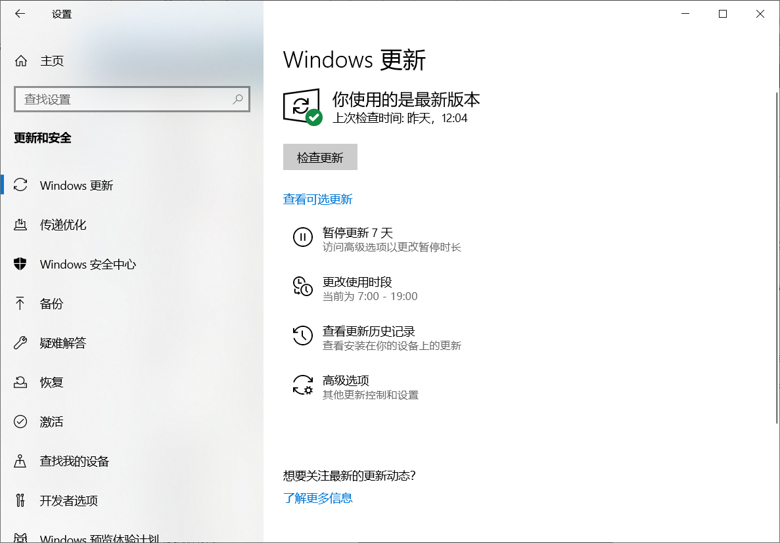Click the search magnifier icon
The width and height of the screenshot is (780, 543).
237,99
